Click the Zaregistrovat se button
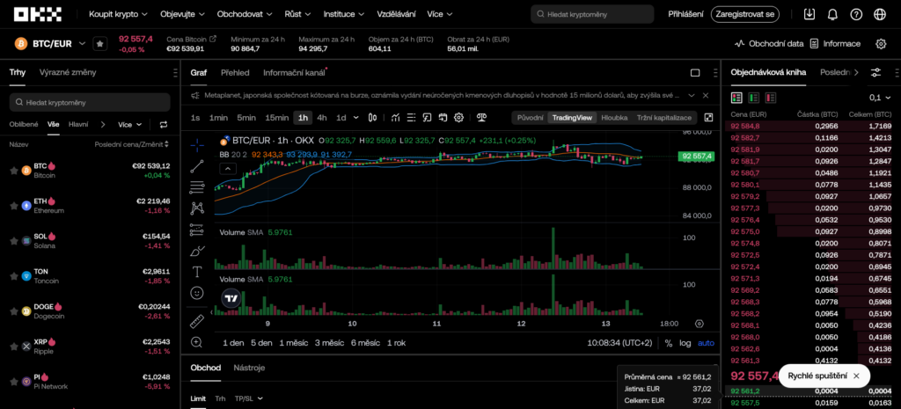 coord(744,14)
